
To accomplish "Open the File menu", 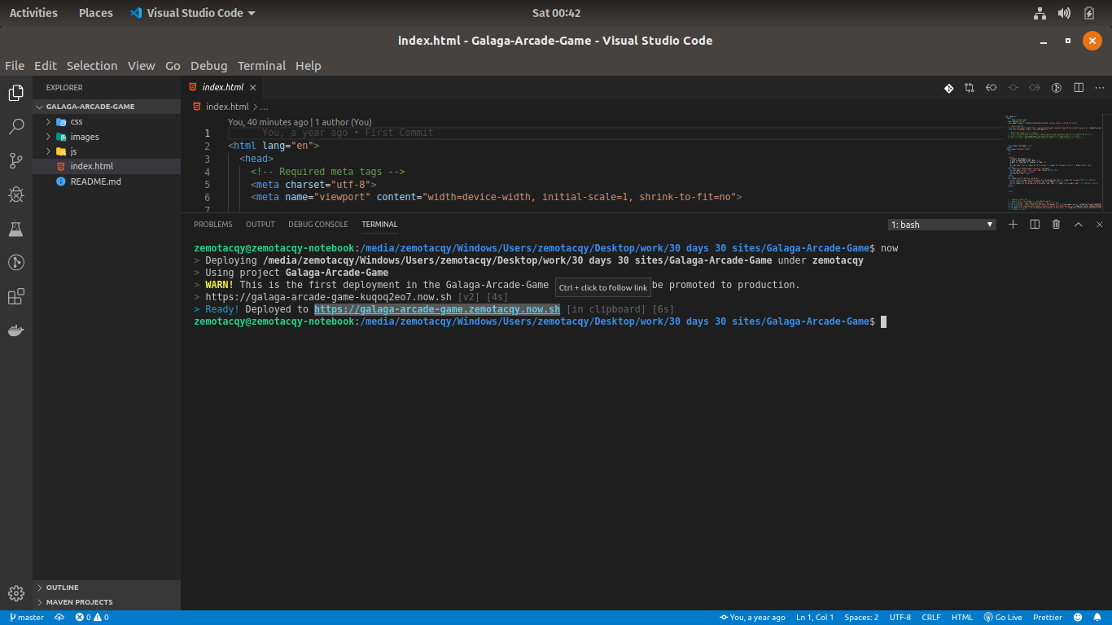I will tap(15, 66).
